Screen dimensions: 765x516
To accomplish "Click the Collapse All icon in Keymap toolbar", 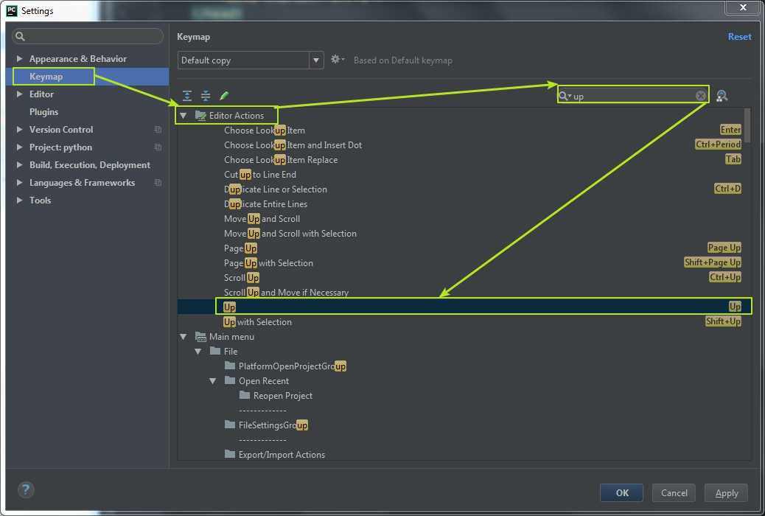I will pos(206,96).
